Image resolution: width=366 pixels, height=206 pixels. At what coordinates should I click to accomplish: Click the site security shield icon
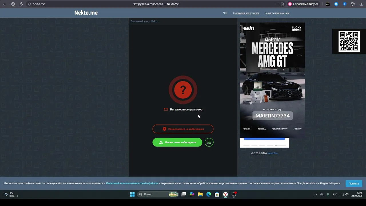29,4
